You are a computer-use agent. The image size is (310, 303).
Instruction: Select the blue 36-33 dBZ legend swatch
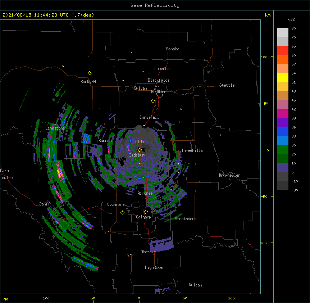[283, 131]
